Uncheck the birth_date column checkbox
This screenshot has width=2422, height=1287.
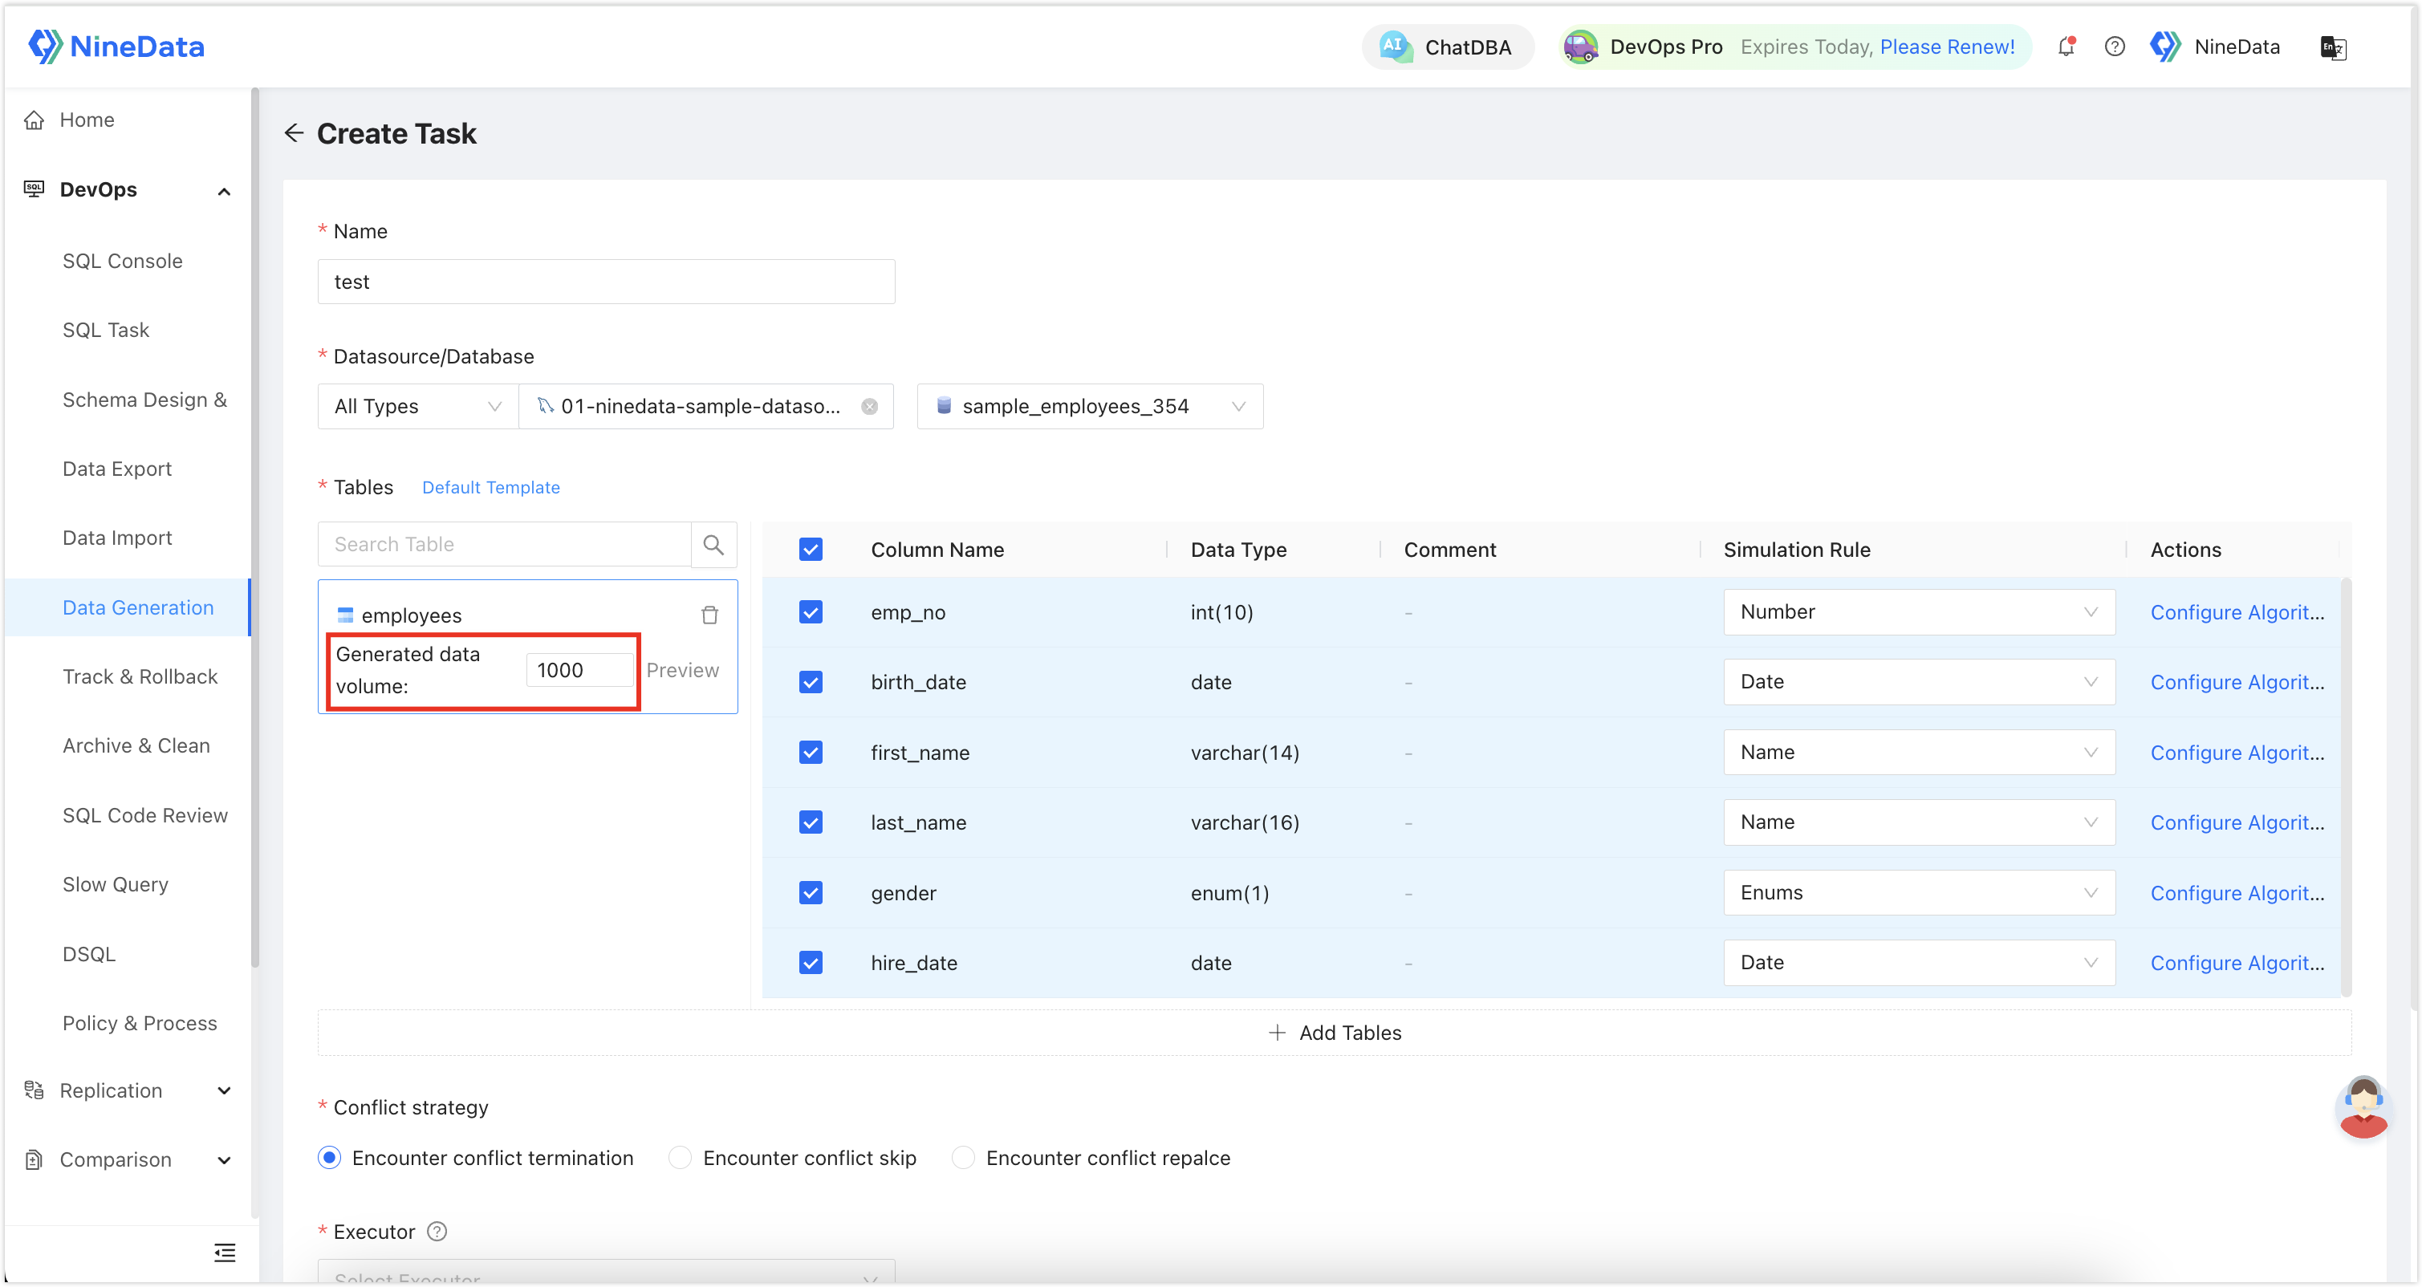click(811, 681)
